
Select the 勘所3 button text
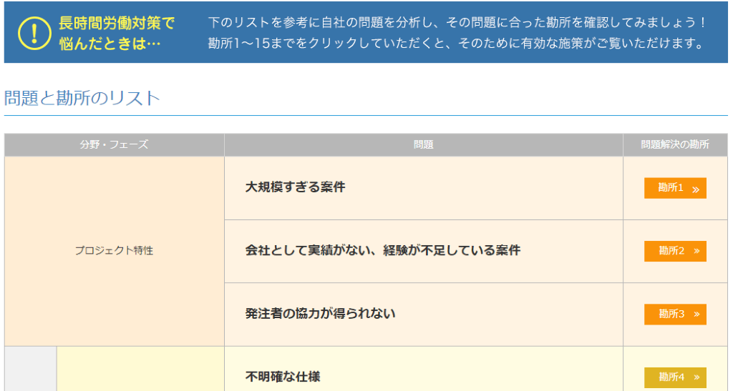point(671,315)
